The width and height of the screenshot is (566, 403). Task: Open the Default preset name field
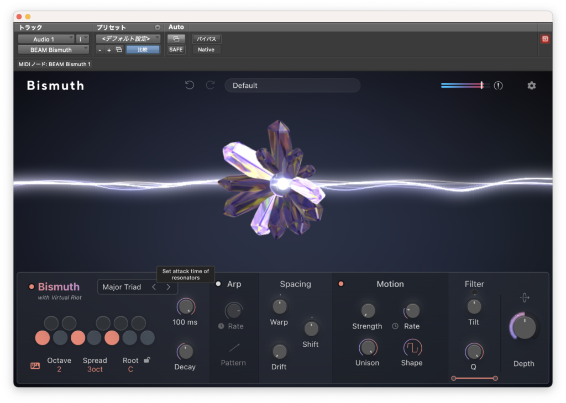click(x=292, y=86)
